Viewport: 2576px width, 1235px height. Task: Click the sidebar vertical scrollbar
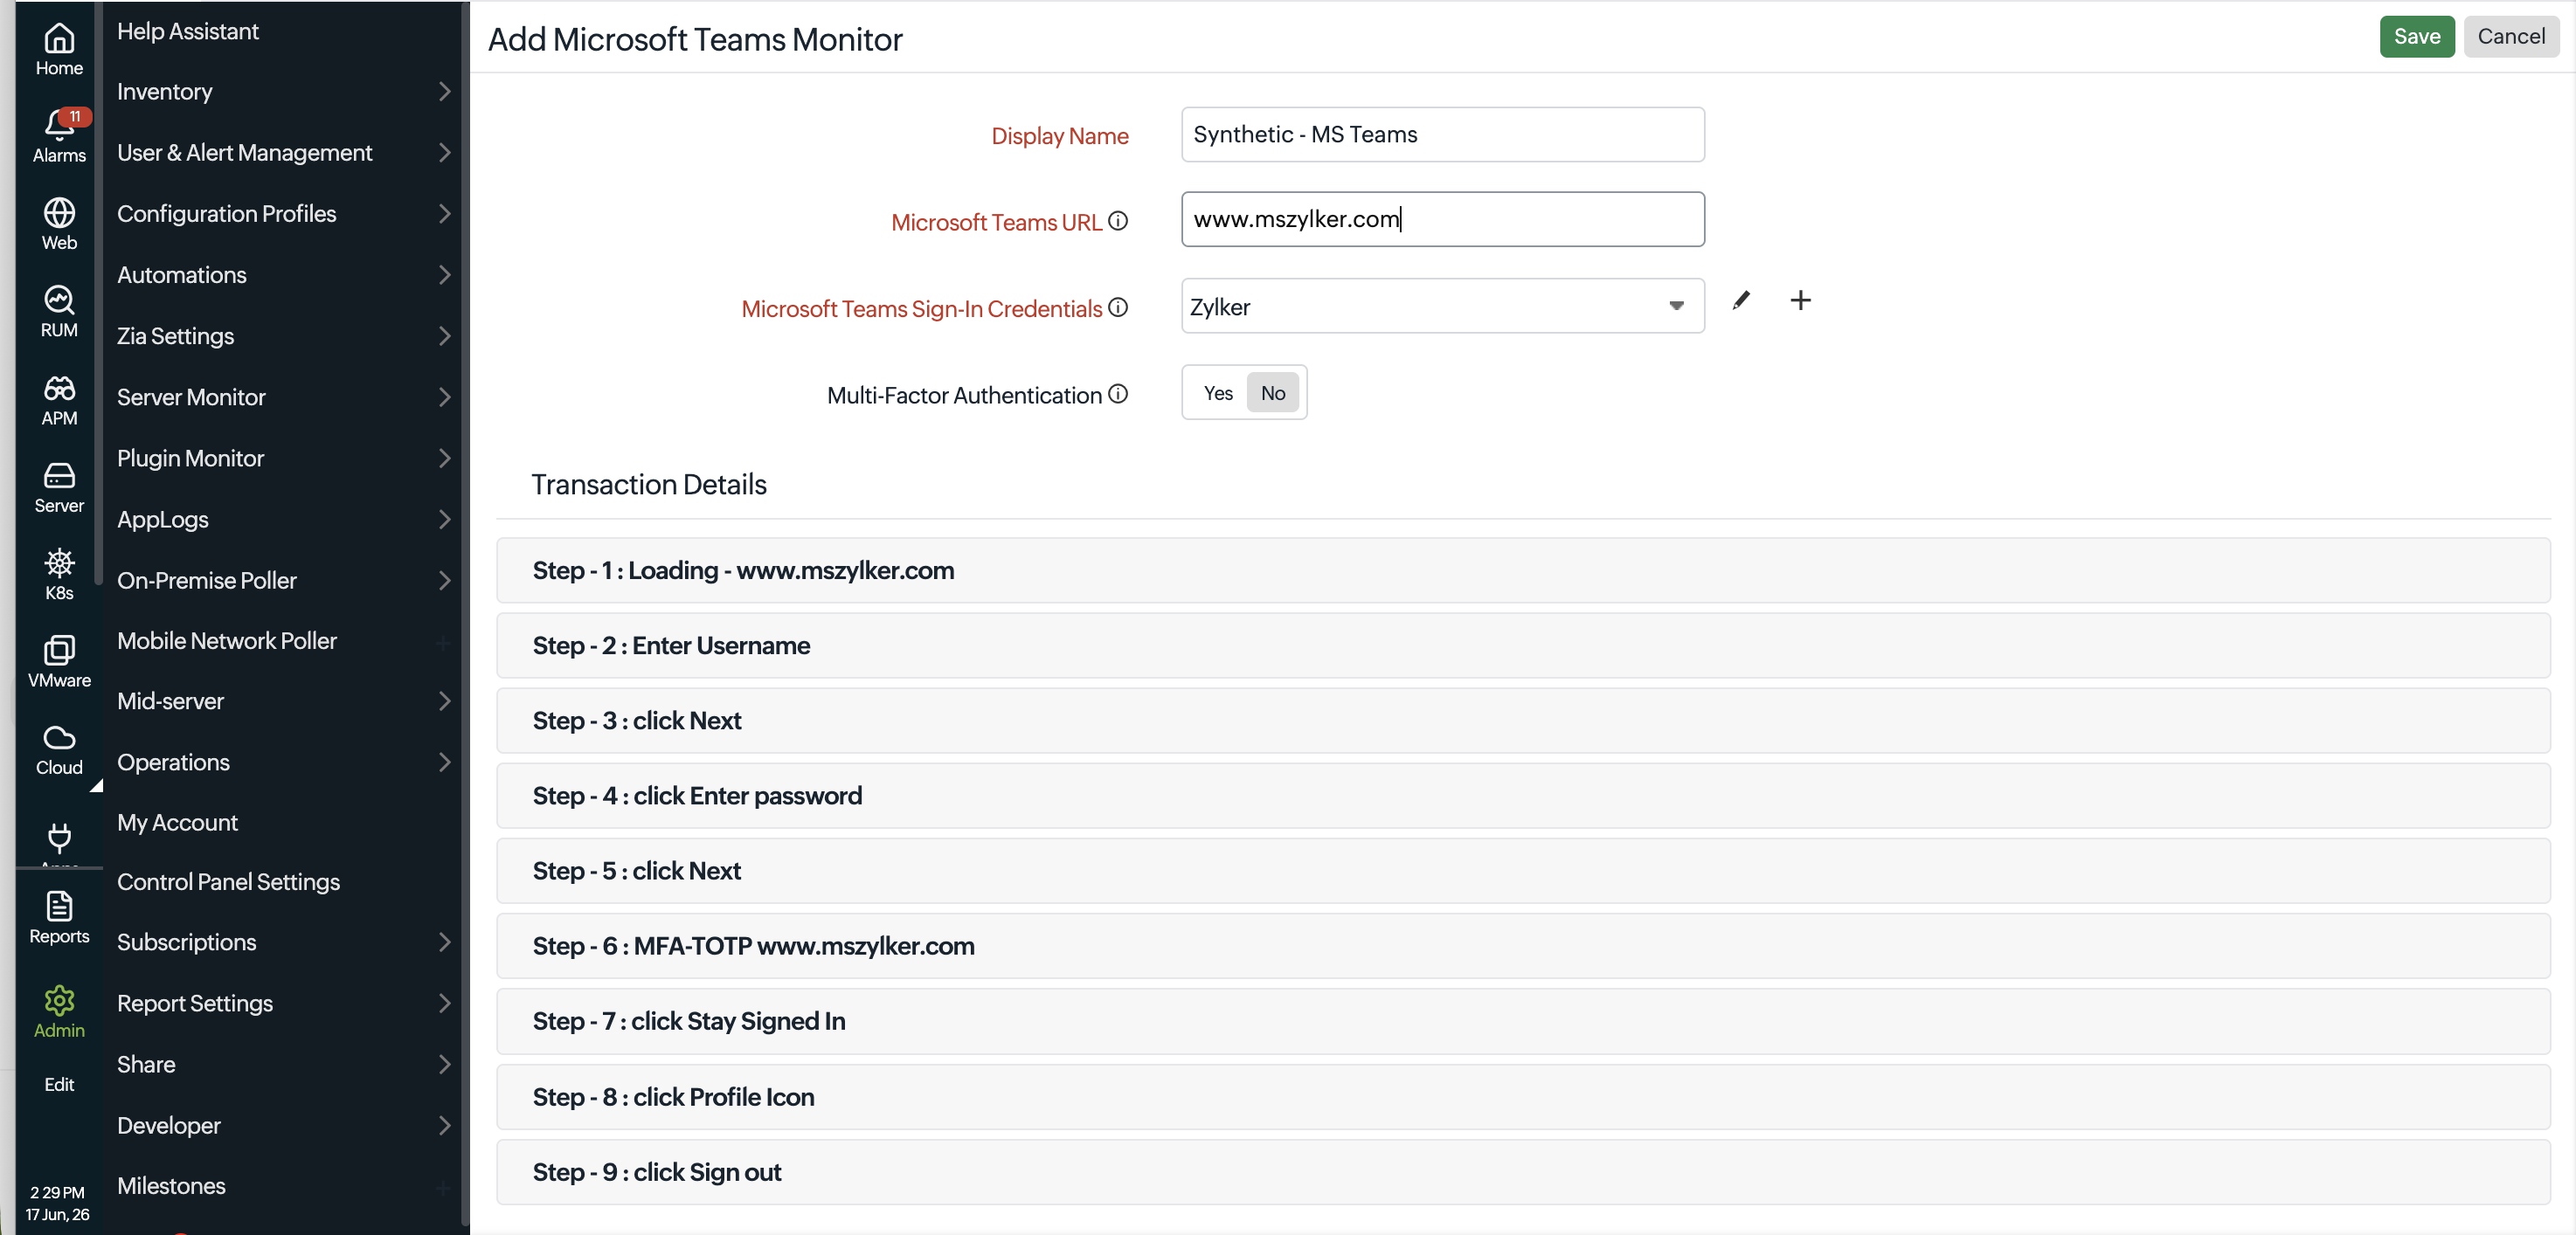(98, 294)
